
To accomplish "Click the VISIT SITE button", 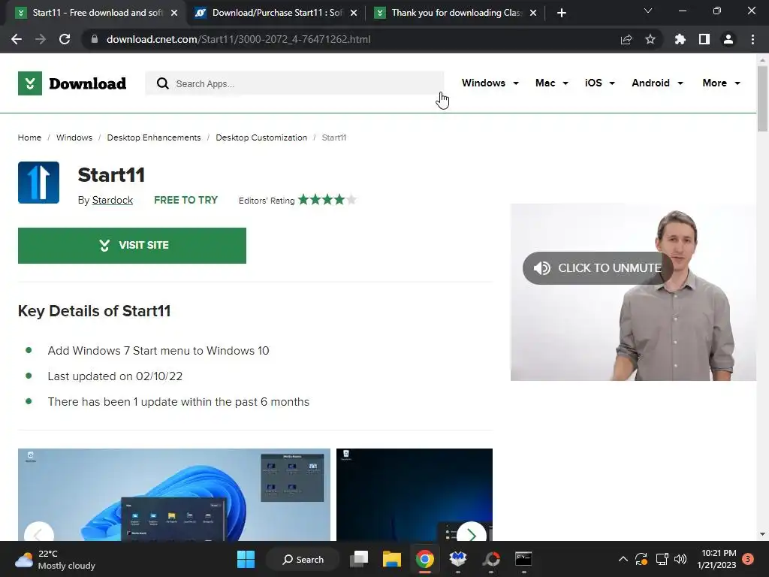I will [x=132, y=246].
